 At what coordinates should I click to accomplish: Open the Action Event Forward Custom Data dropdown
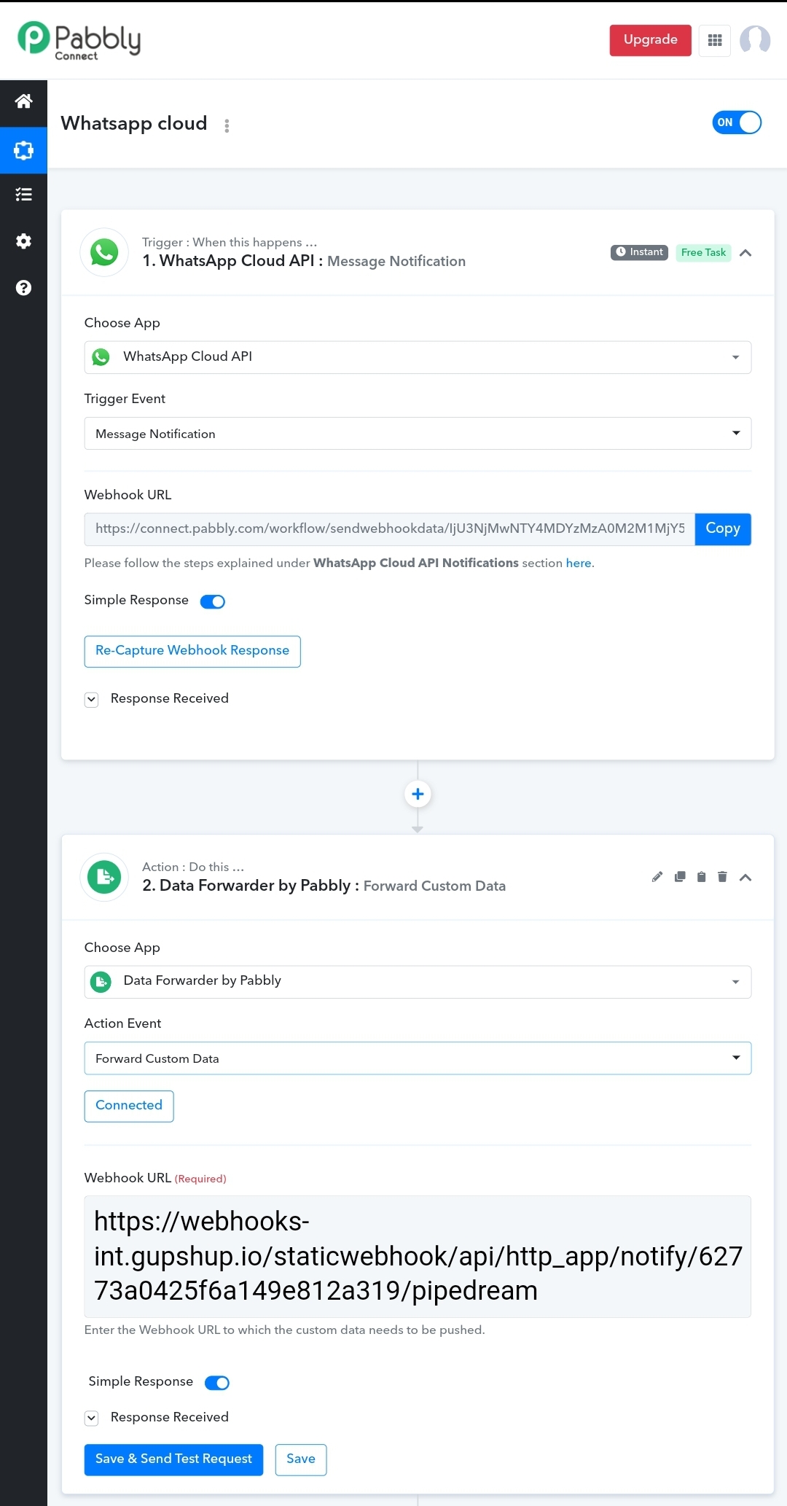tap(418, 1058)
